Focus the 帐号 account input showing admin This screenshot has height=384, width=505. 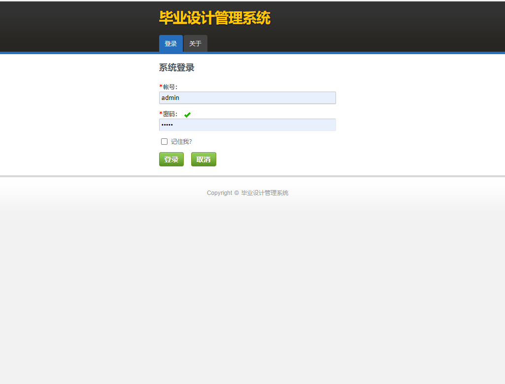click(x=247, y=97)
